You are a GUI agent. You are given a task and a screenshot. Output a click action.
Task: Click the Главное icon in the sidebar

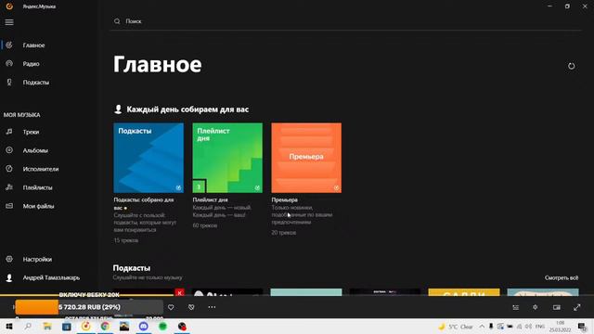click(9, 45)
